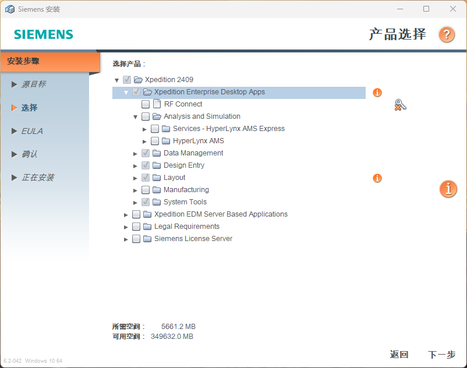The height and width of the screenshot is (368, 467).
Task: Click the Siemens License Server folder icon
Action: pyautogui.click(x=147, y=239)
